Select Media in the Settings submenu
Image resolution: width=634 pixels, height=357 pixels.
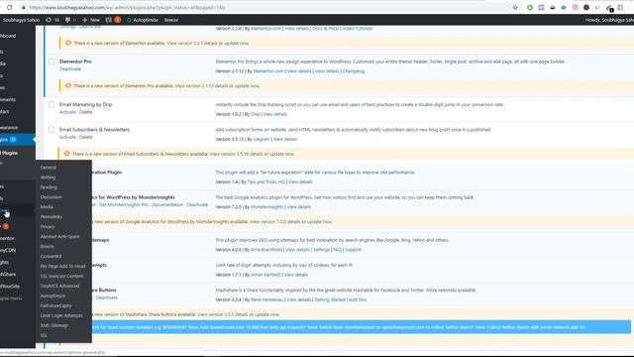pyautogui.click(x=47, y=207)
